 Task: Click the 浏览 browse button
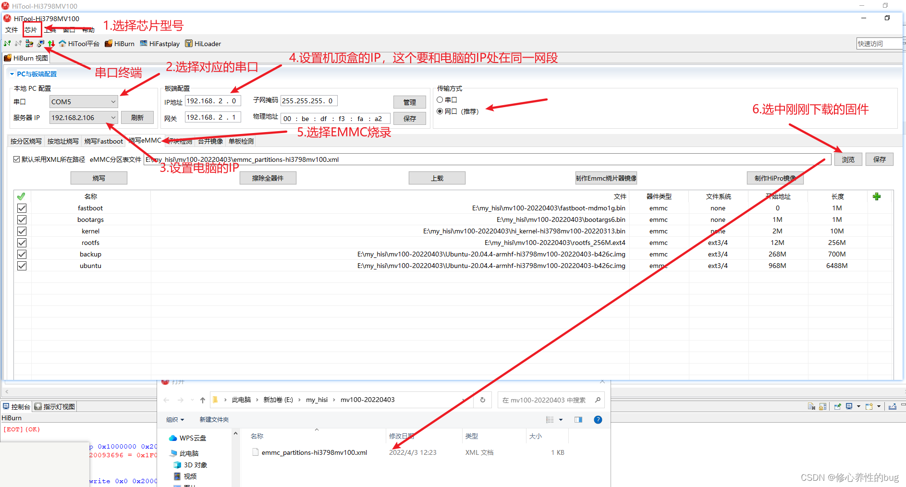pyautogui.click(x=848, y=159)
